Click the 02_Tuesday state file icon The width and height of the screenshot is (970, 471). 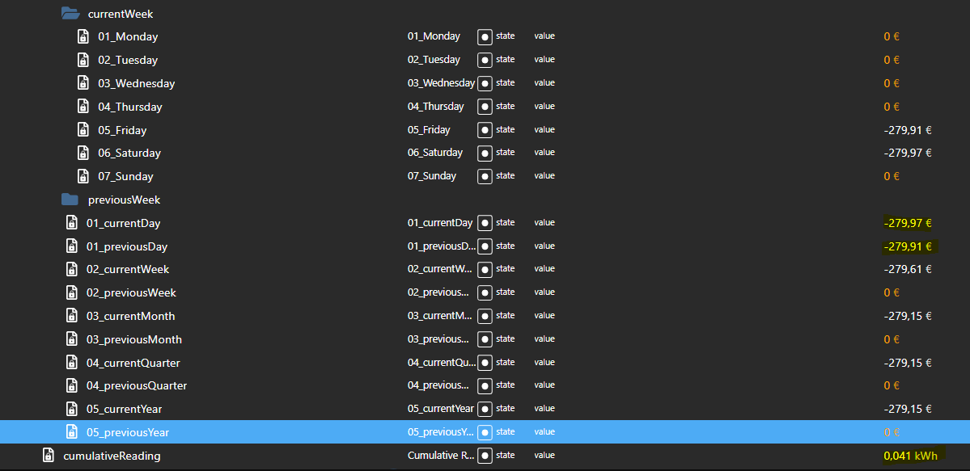[83, 60]
